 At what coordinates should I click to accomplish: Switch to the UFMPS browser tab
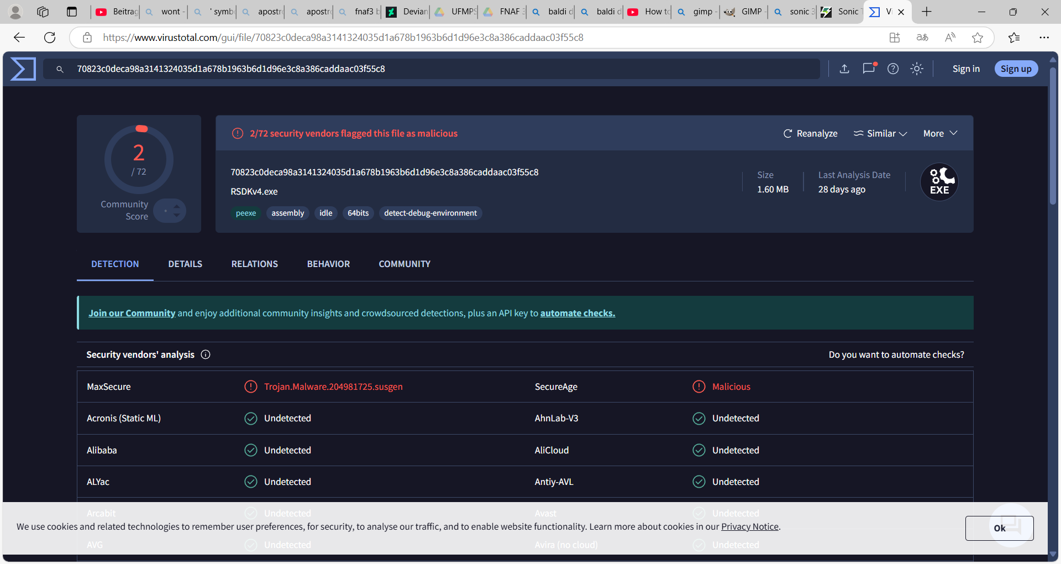[455, 12]
